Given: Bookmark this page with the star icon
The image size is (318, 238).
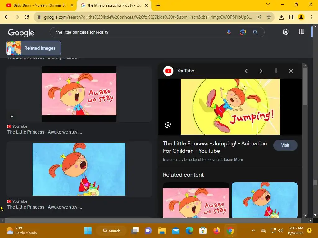Looking at the screenshot, I should pos(269,17).
